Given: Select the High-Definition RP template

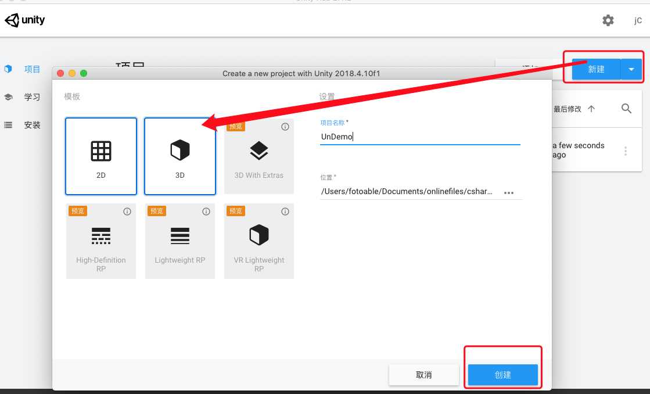Looking at the screenshot, I should [101, 241].
